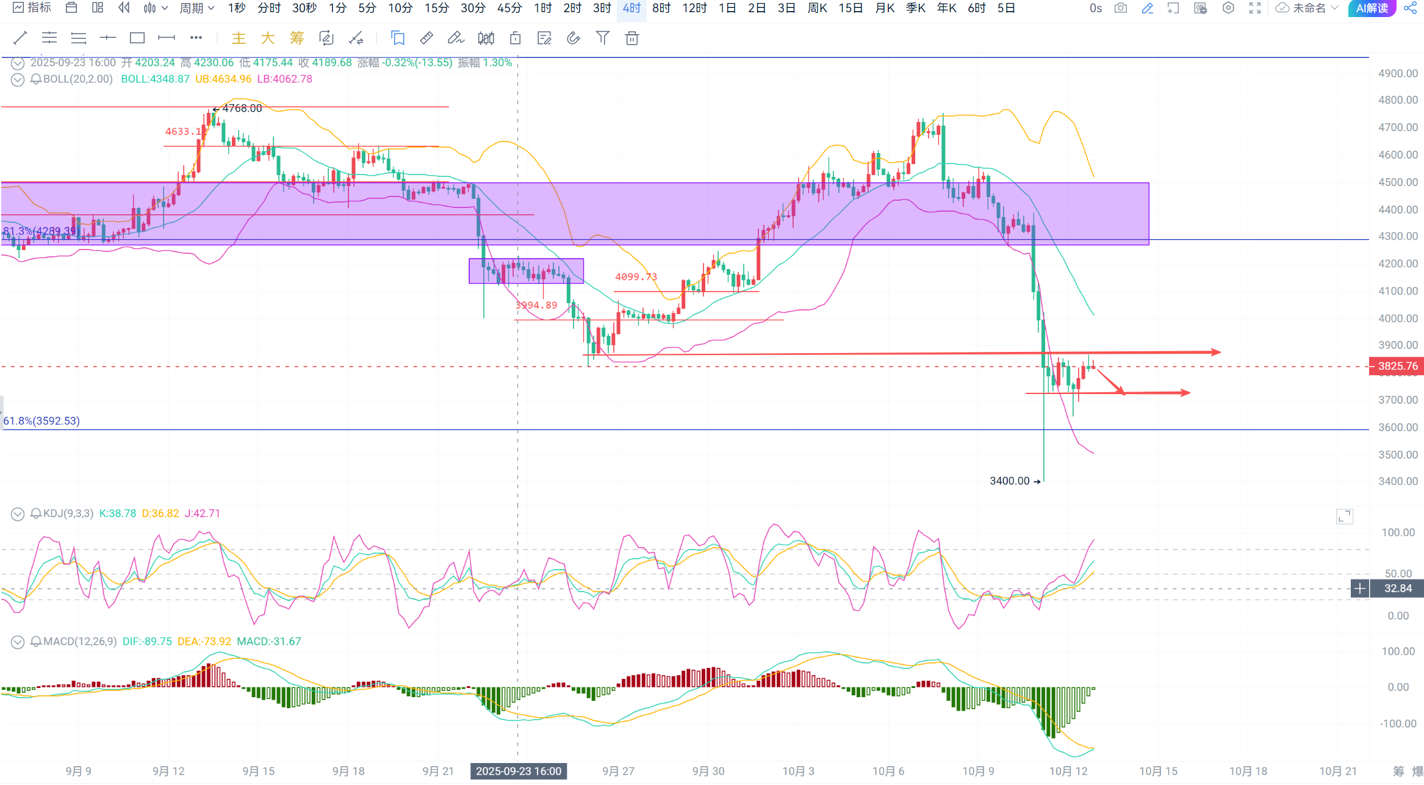Take a chart screenshot with camera icon
Viewport: 1424px width, 785px height.
click(x=1121, y=8)
